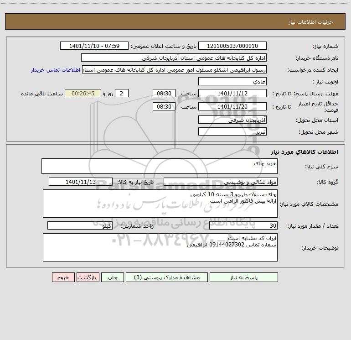Click the چاپ print button
Screen dimensions: 351x340
point(113,277)
